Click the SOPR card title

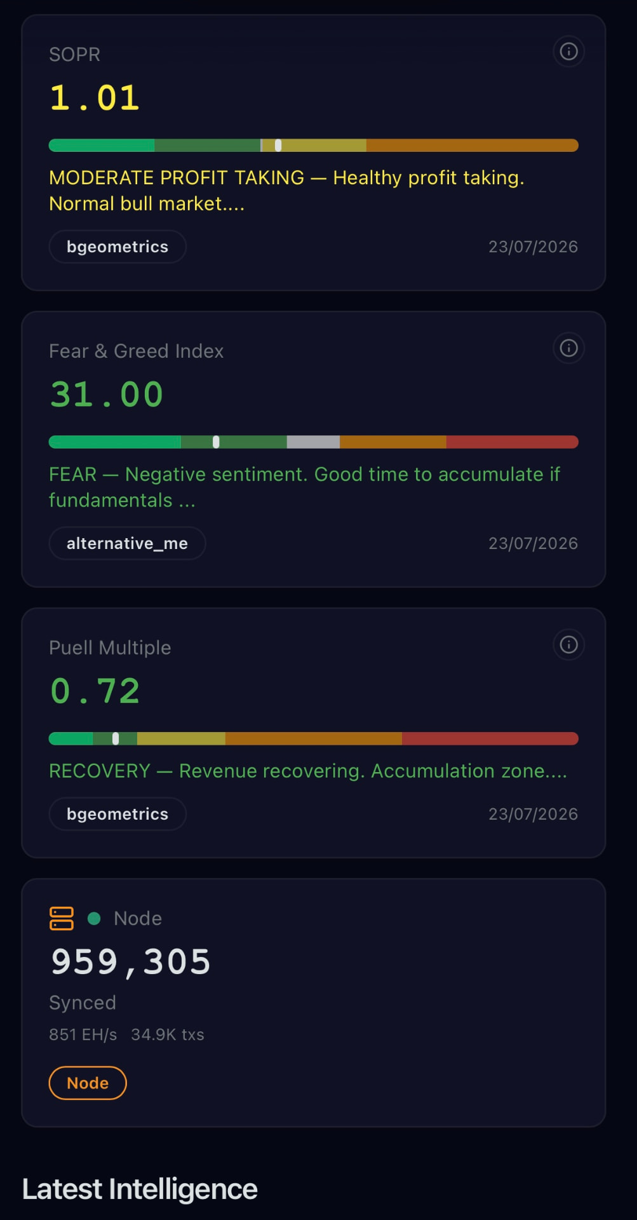[74, 55]
